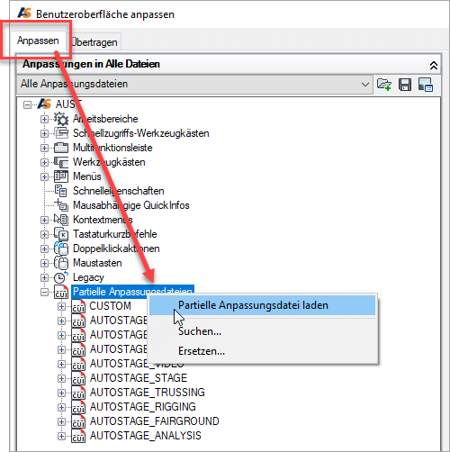Image resolution: width=450 pixels, height=452 pixels.
Task: Switch to the Übertragen tab
Action: [x=94, y=42]
